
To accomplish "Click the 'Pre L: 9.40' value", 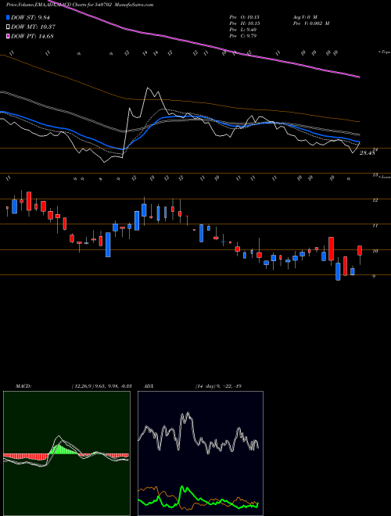I will click(x=243, y=30).
